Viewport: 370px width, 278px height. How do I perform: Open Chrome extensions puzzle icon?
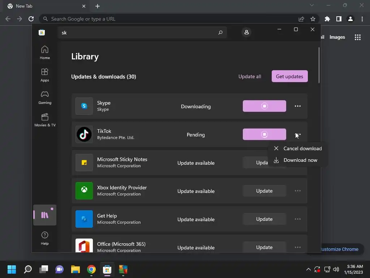[327, 19]
